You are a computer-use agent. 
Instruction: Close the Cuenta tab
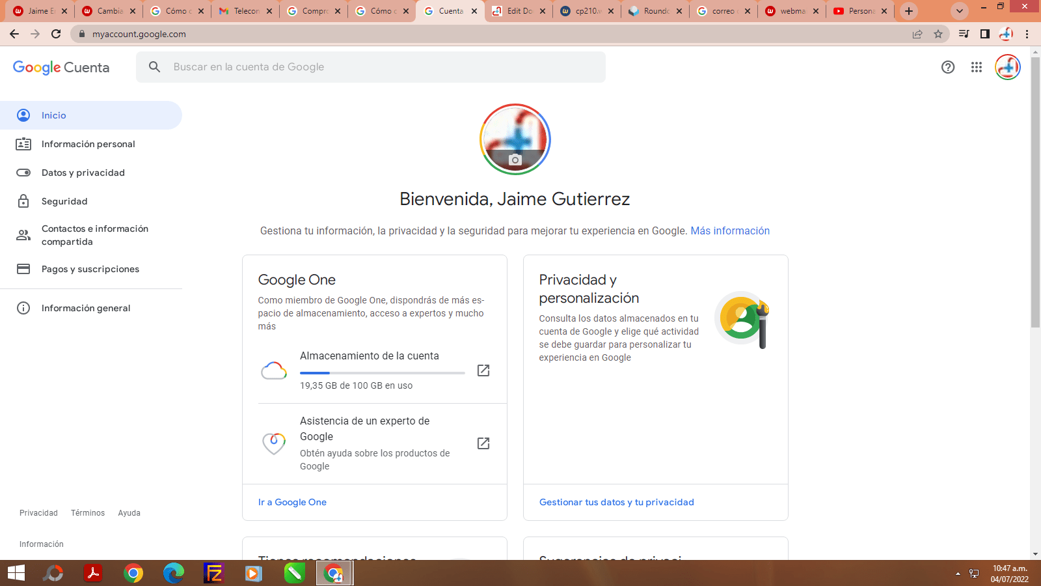(474, 11)
